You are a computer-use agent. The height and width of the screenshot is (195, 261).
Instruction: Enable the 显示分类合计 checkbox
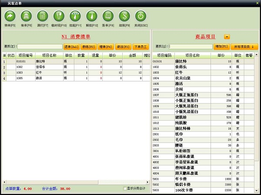click(125, 188)
